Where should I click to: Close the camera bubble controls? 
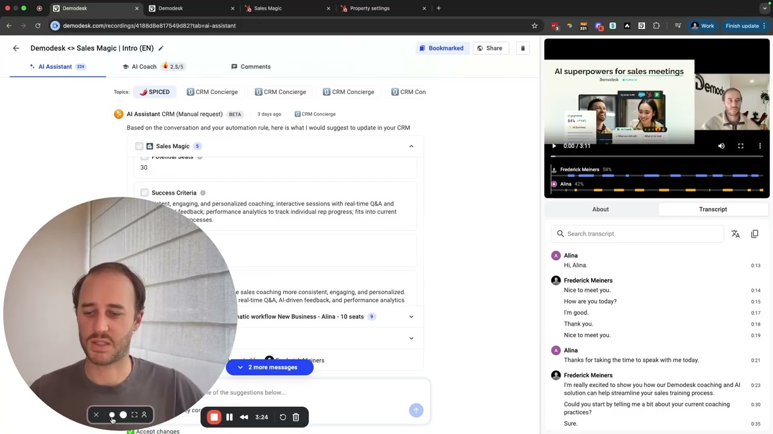[96, 415]
